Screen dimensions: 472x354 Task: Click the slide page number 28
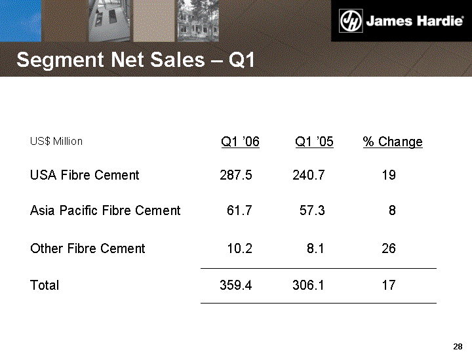[458, 346]
